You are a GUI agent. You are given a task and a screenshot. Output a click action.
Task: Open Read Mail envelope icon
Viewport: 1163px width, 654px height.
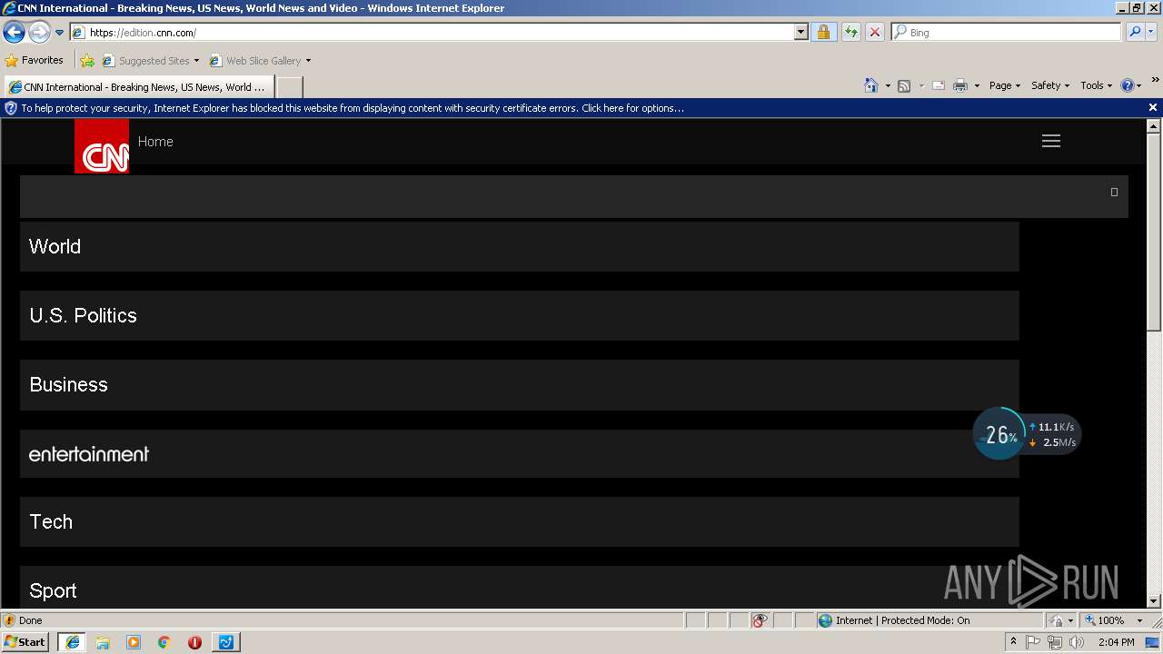pos(939,85)
